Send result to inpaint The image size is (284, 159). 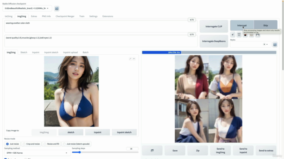pyautogui.click(x=243, y=150)
